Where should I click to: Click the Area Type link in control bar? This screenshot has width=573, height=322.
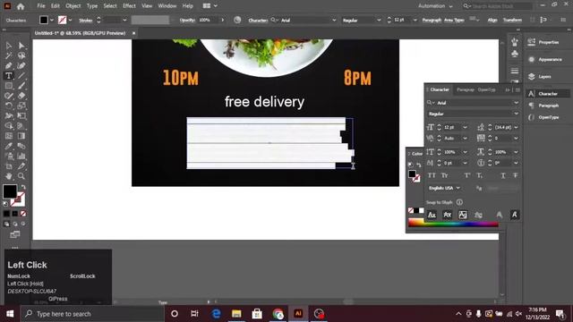(454, 20)
